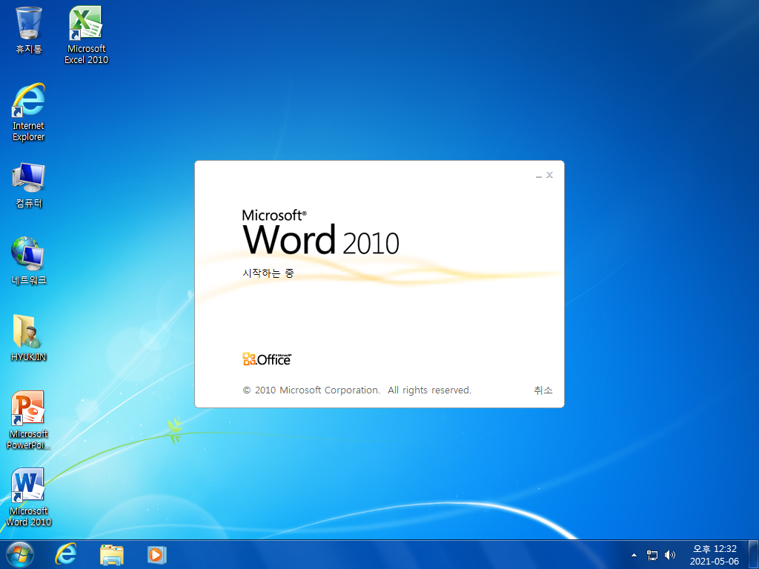Select the HYUKJIN user folder icon

(29, 338)
